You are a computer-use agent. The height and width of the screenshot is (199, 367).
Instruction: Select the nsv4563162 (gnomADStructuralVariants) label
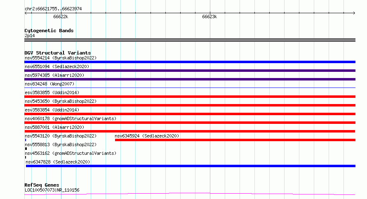[x=71, y=153]
